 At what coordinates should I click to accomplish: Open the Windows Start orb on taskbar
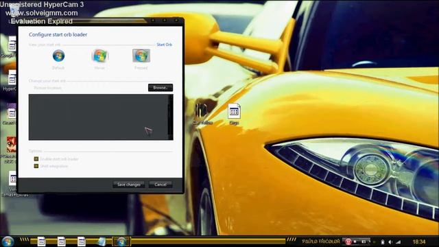pyautogui.click(x=8, y=242)
